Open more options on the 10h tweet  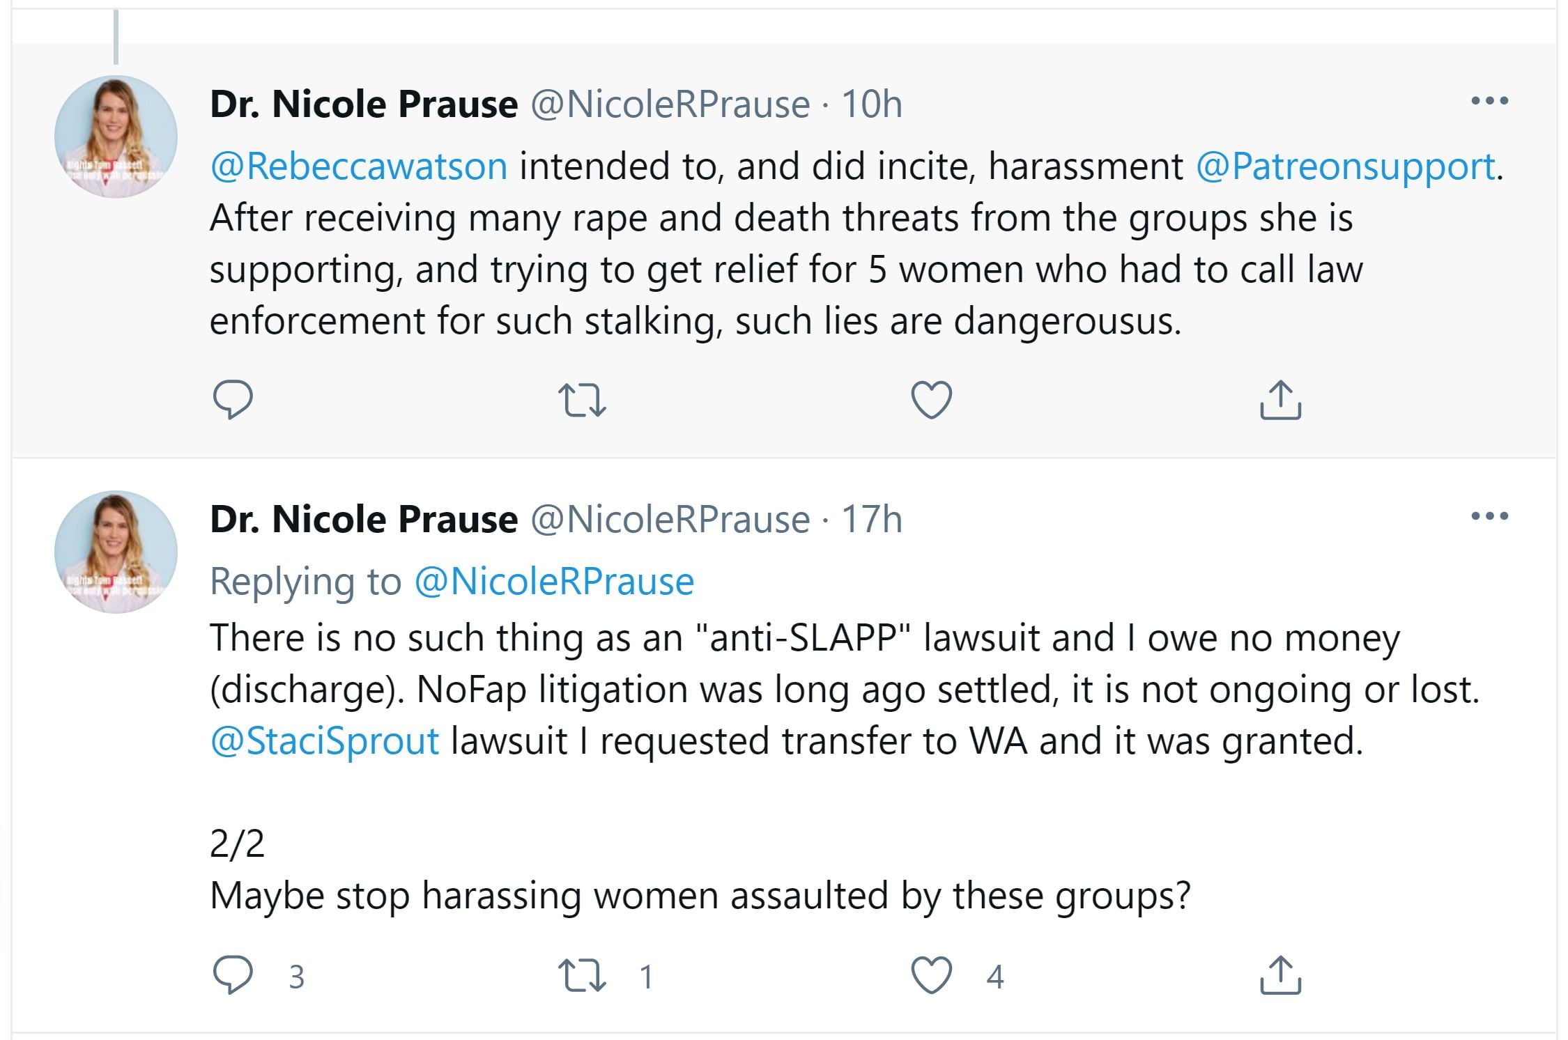[x=1489, y=102]
